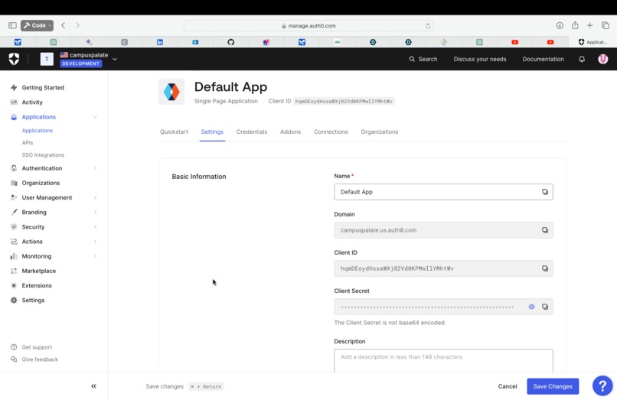Copy the Name field value
The height and width of the screenshot is (400, 617).
click(544, 192)
